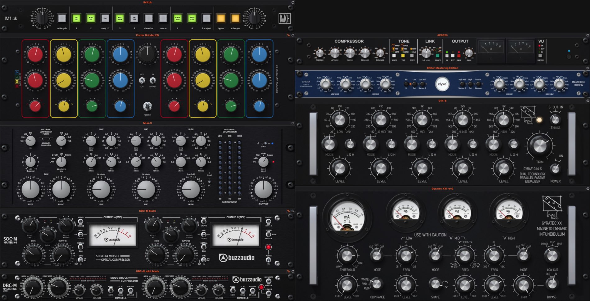Toggle SOC-M Channel A NORMAL/BASS switch
The width and height of the screenshot is (590, 301).
tap(80, 247)
